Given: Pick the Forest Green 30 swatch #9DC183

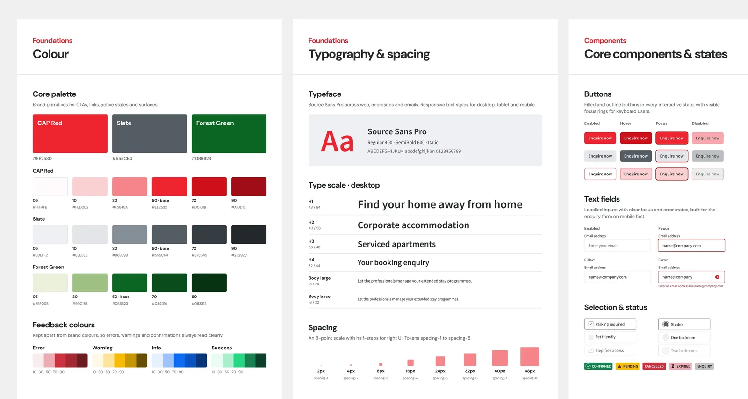Looking at the screenshot, I should [90, 283].
